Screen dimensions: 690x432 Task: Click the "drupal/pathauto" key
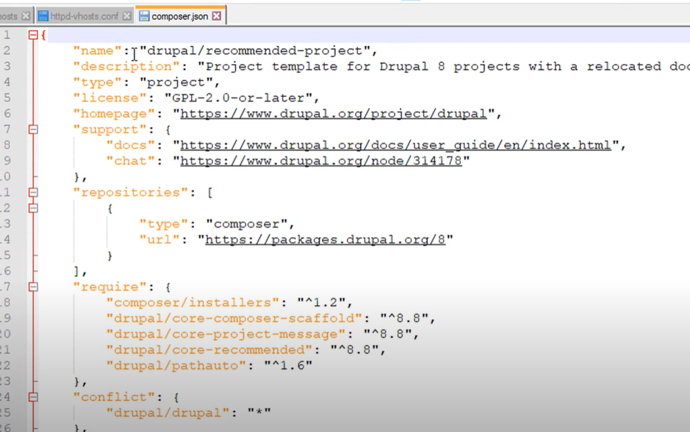pyautogui.click(x=176, y=366)
